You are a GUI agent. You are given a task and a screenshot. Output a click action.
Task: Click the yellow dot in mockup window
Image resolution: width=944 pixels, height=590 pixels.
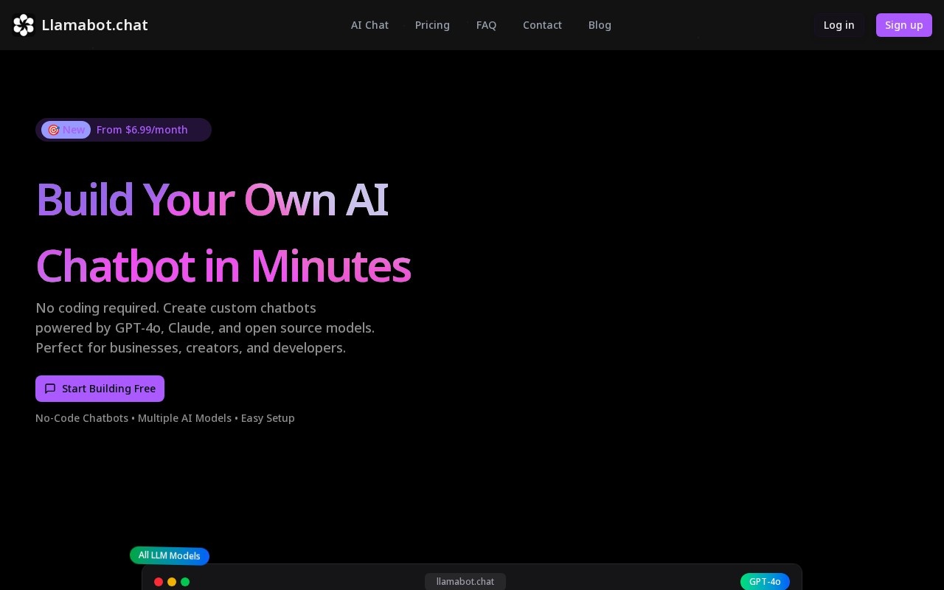172,582
